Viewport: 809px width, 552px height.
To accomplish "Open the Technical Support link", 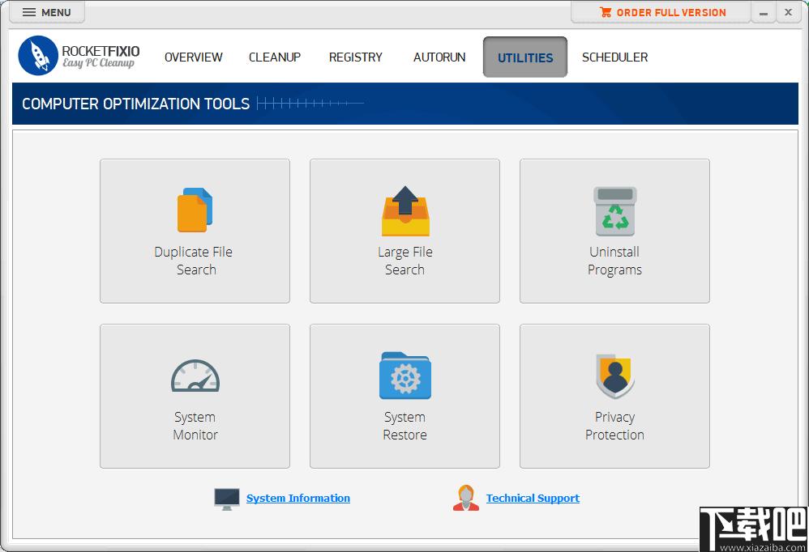I will (533, 498).
